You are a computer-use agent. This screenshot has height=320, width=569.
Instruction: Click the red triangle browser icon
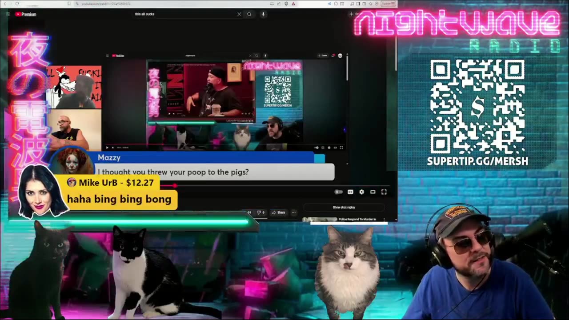pos(293,4)
